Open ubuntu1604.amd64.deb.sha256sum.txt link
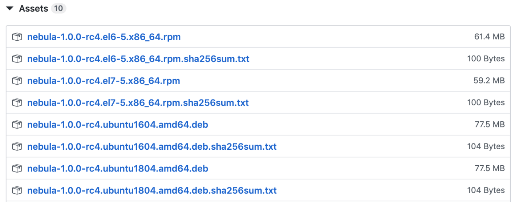The image size is (523, 202). (152, 147)
